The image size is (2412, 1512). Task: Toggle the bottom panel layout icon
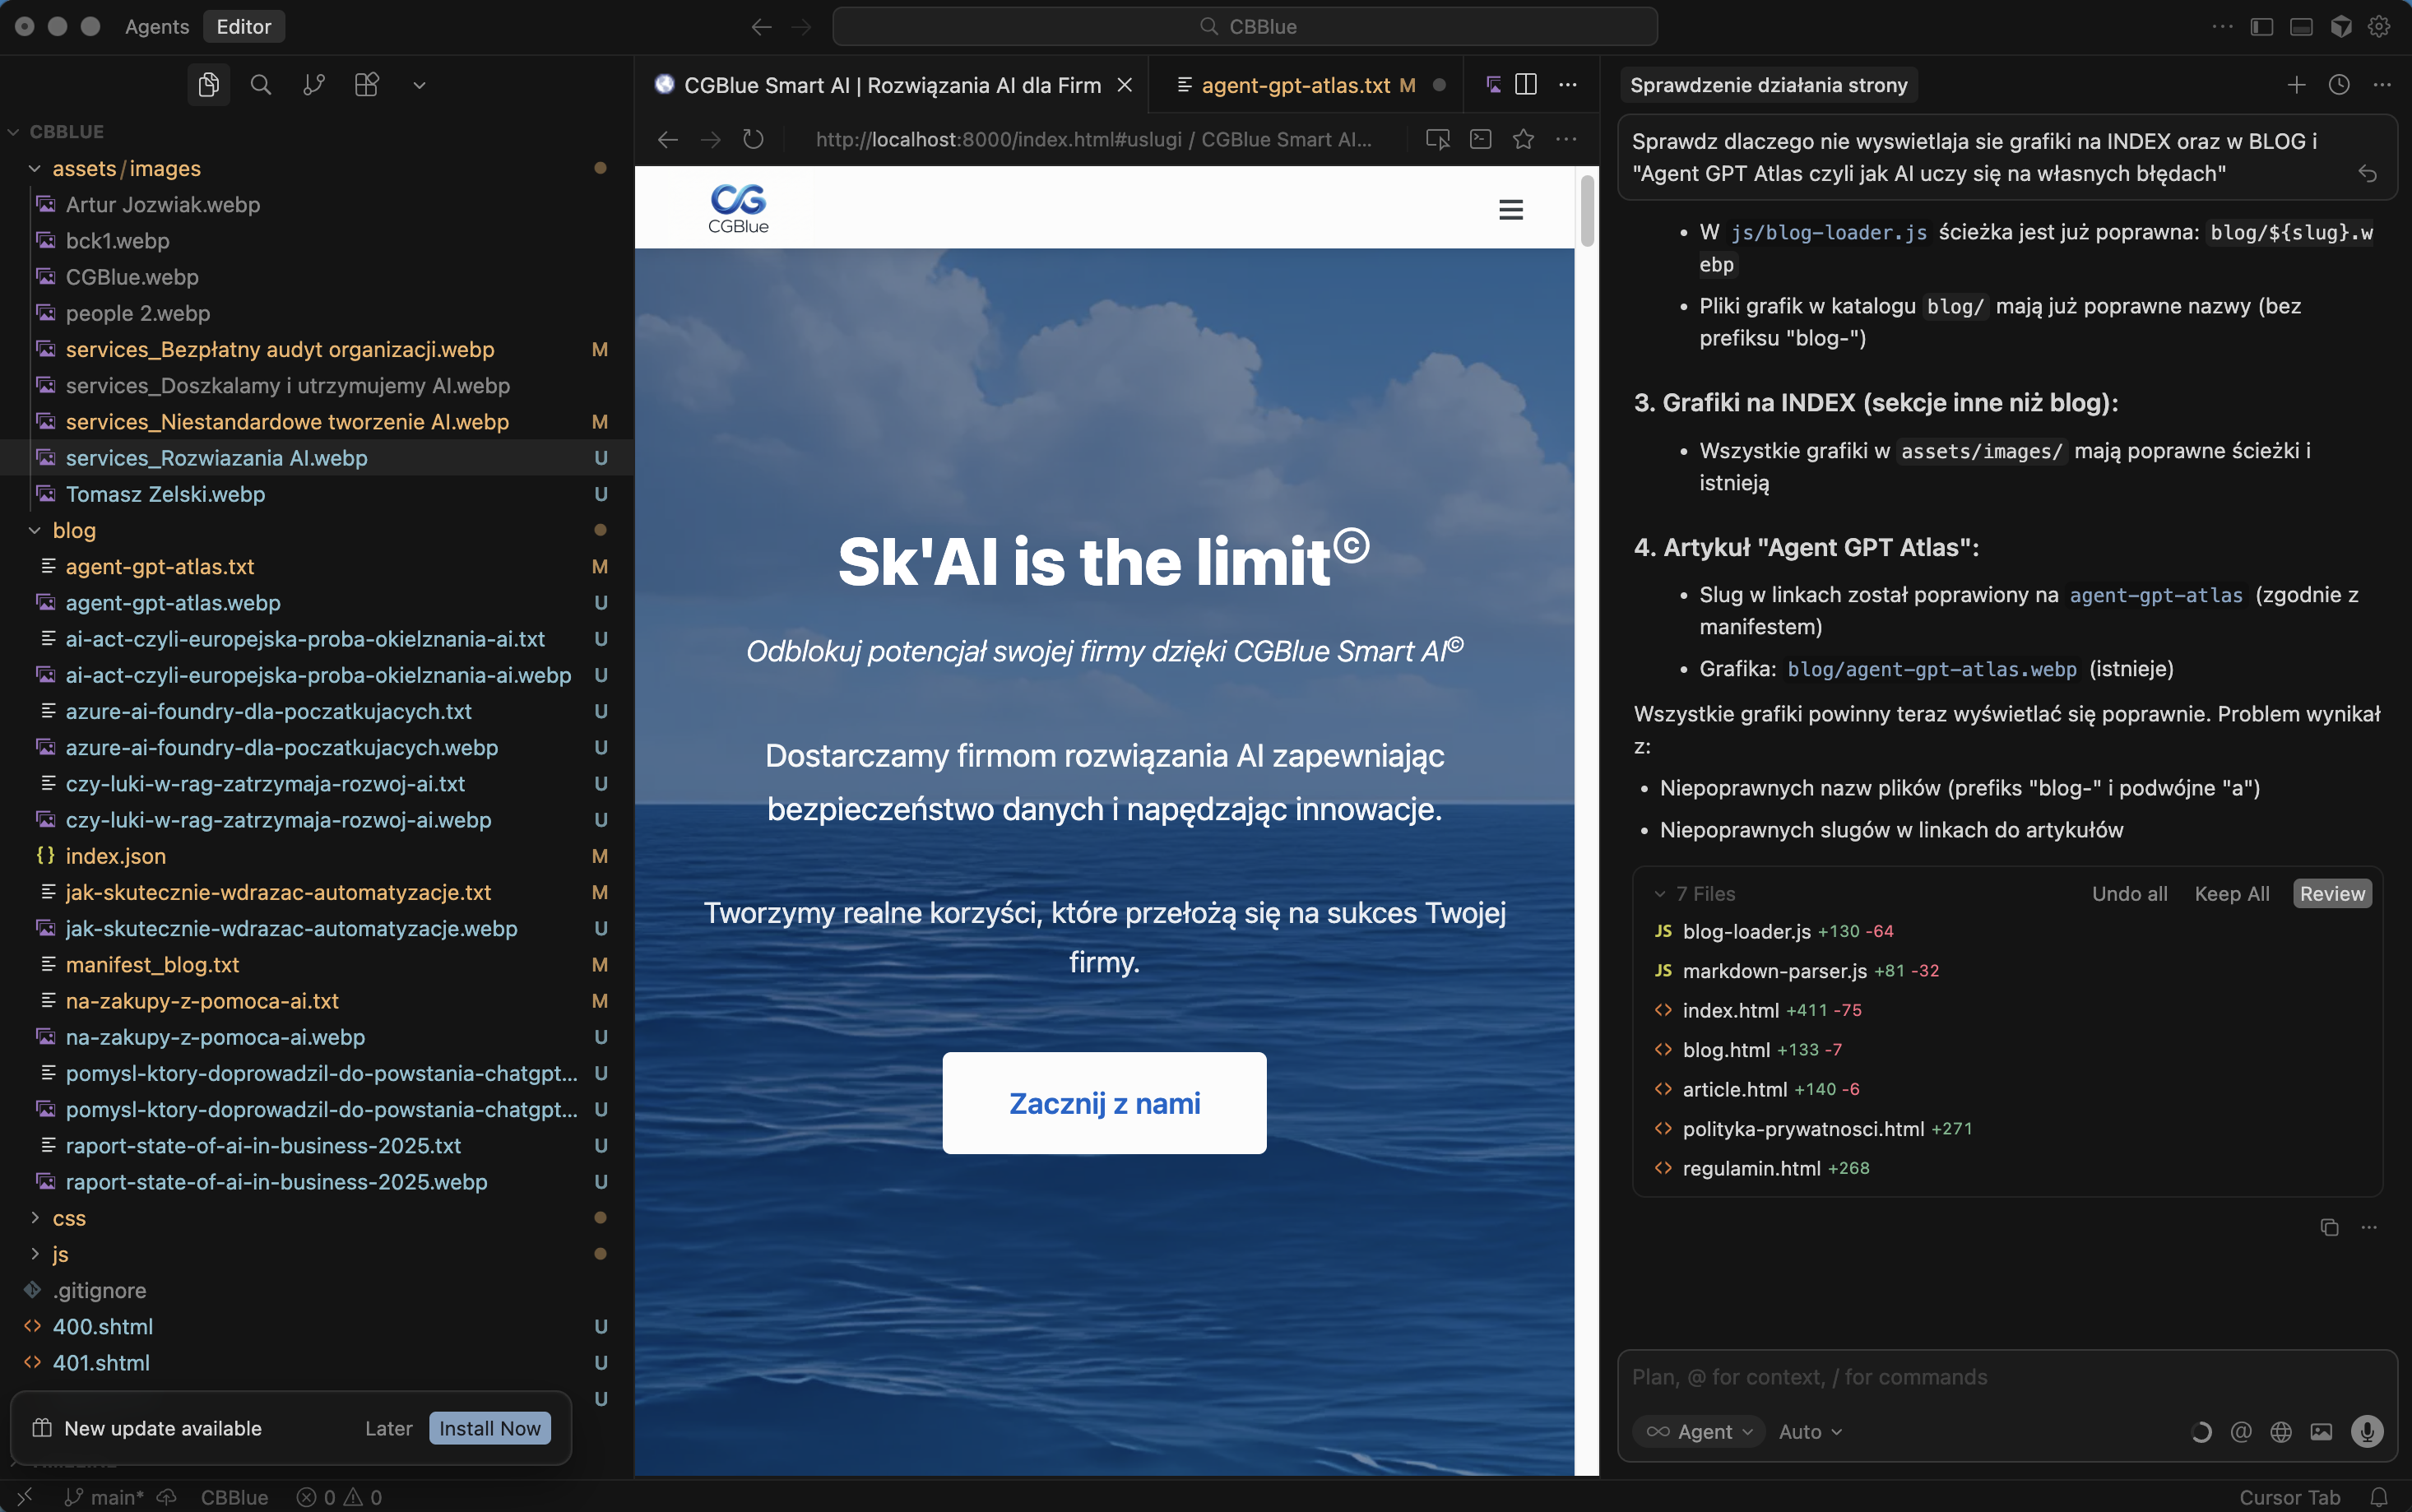2301,27
